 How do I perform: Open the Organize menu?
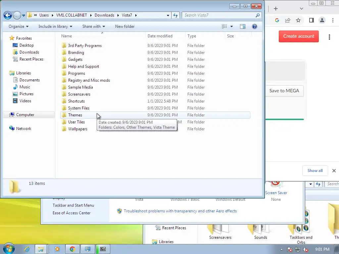coord(19,26)
